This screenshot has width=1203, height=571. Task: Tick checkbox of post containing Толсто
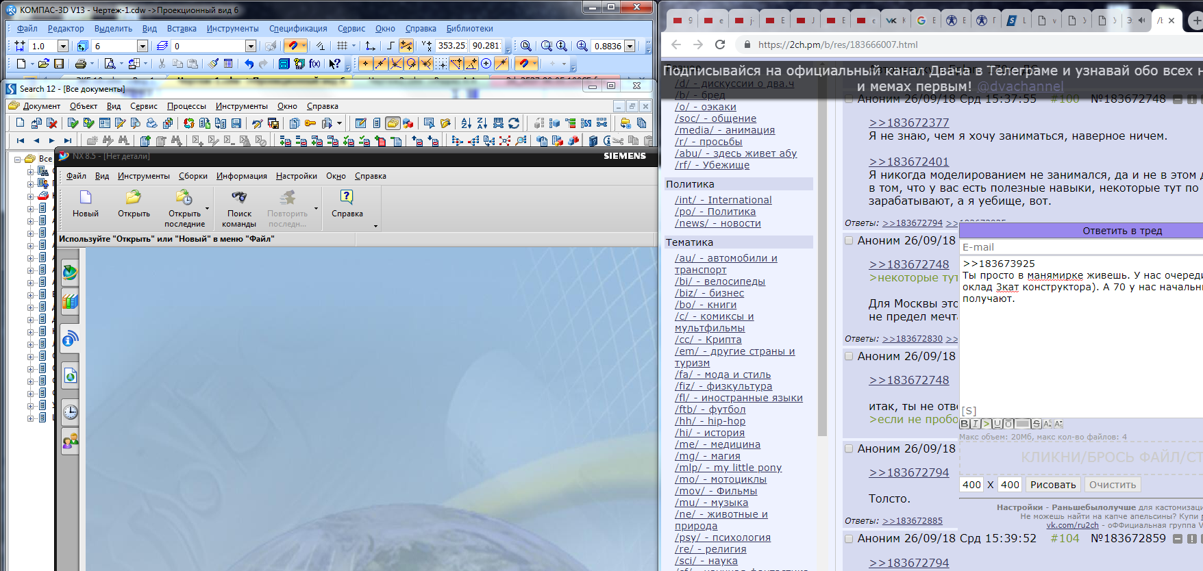[849, 449]
